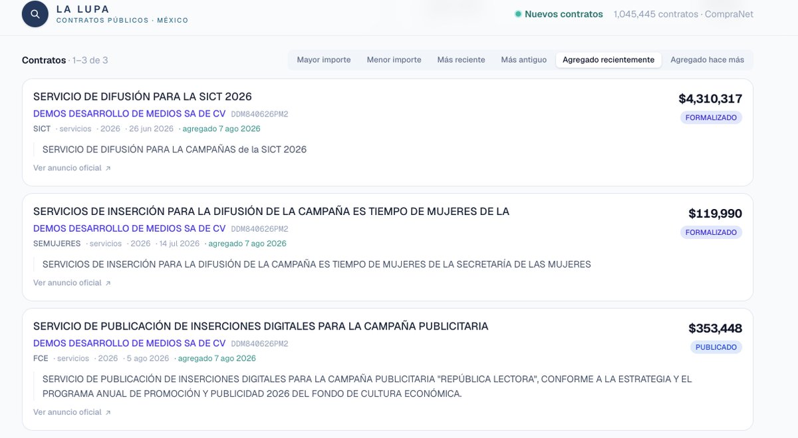The height and width of the screenshot is (438, 798).
Task: Open contract SERVICIO DE DIFUSIÓN PARA LA SICT 2026
Action: (x=142, y=97)
